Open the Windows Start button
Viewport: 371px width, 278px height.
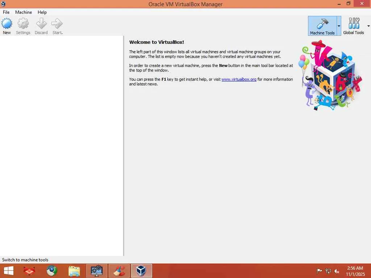[9, 271]
